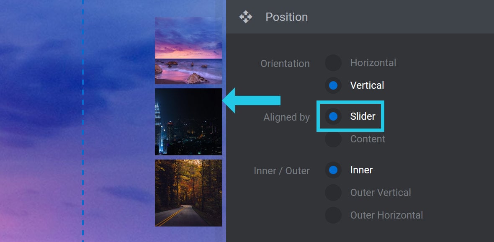
Task: Click the Outer Horizontal label text
Action: click(x=386, y=215)
